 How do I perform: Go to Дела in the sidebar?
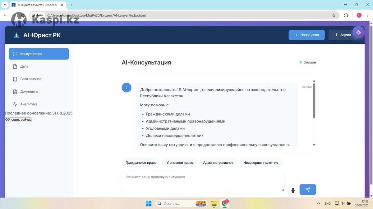24,66
